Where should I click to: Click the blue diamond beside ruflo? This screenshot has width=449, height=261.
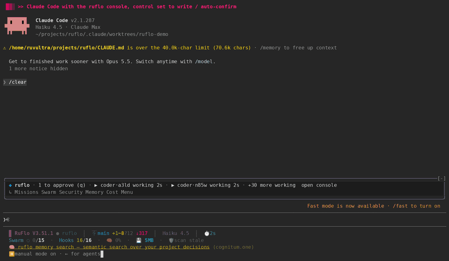(x=11, y=185)
